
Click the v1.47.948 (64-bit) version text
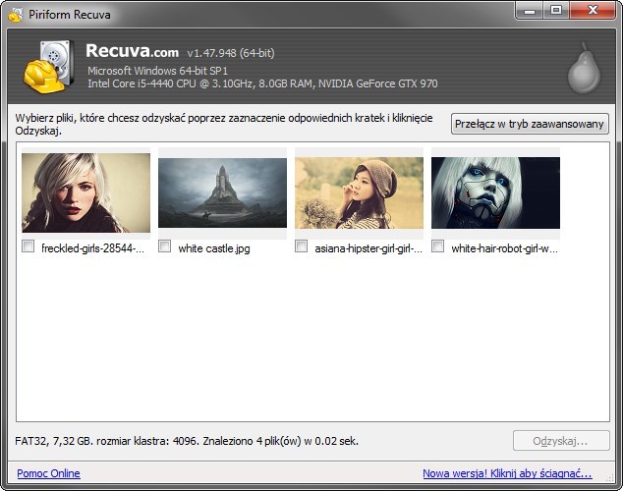click(231, 53)
